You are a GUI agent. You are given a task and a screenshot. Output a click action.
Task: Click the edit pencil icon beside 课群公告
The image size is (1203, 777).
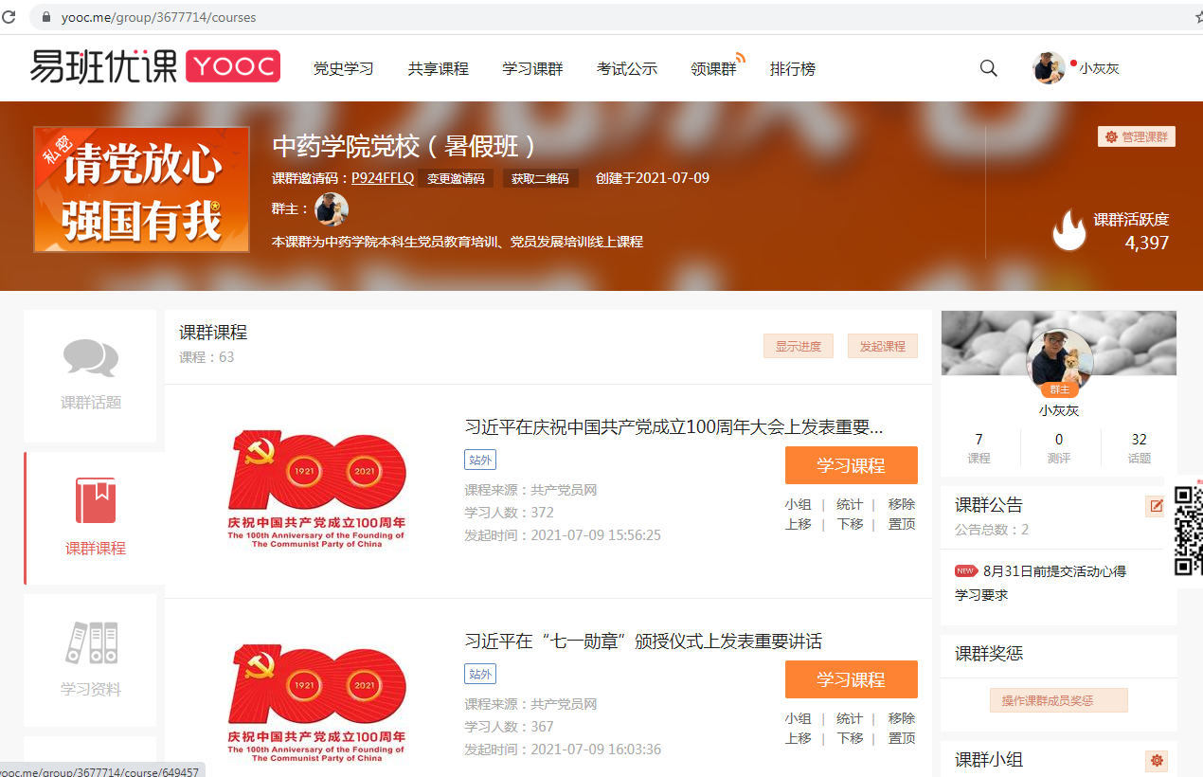1156,506
